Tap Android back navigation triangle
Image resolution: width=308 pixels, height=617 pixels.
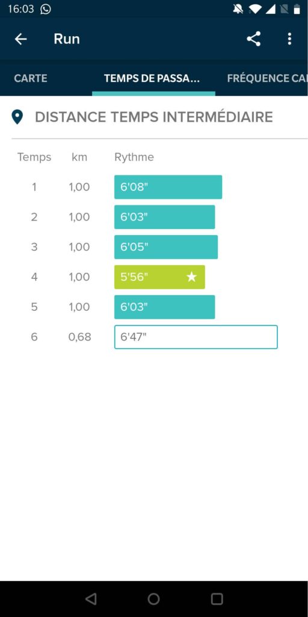pos(91,599)
